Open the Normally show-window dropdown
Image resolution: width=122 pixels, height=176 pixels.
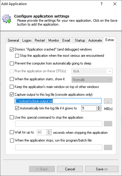click(92, 80)
